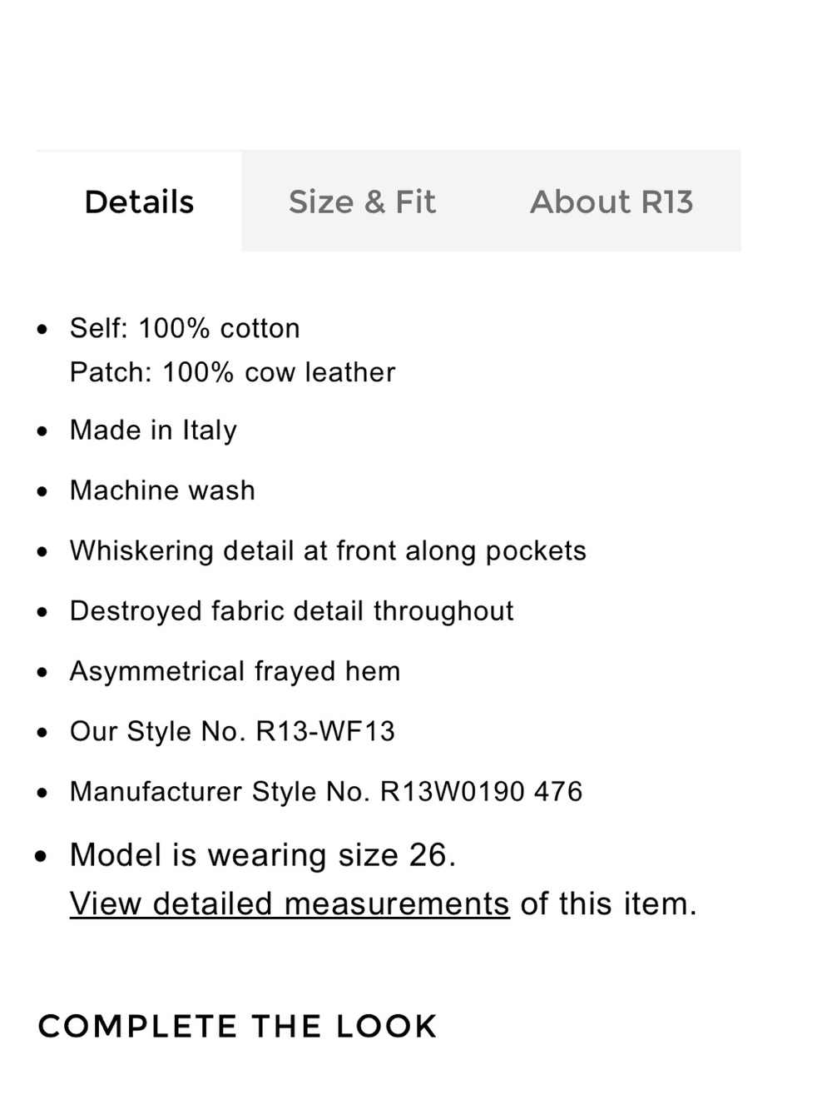Click the Machine wash care item
Image resolution: width=832 pixels, height=1110 pixels.
pyautogui.click(x=163, y=490)
